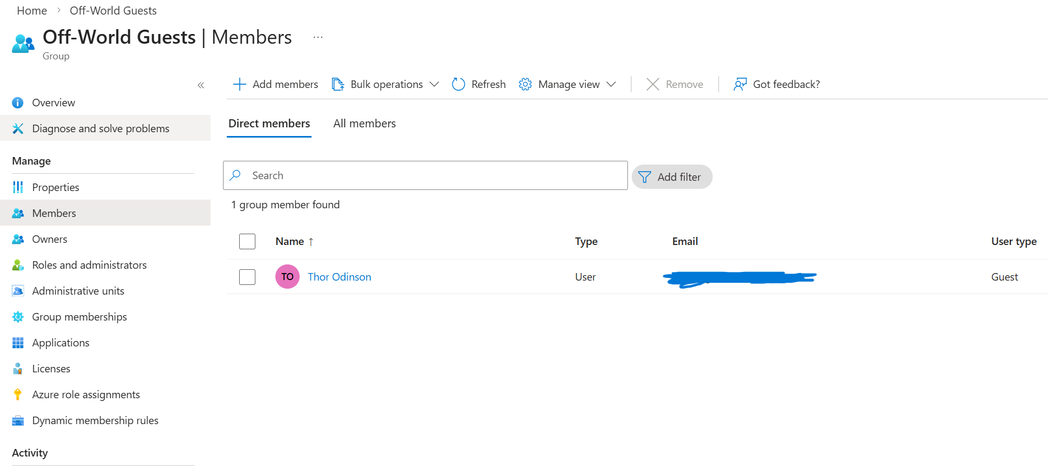The image size is (1048, 470).
Task: Click the '1 group member found' text
Action: click(x=285, y=205)
